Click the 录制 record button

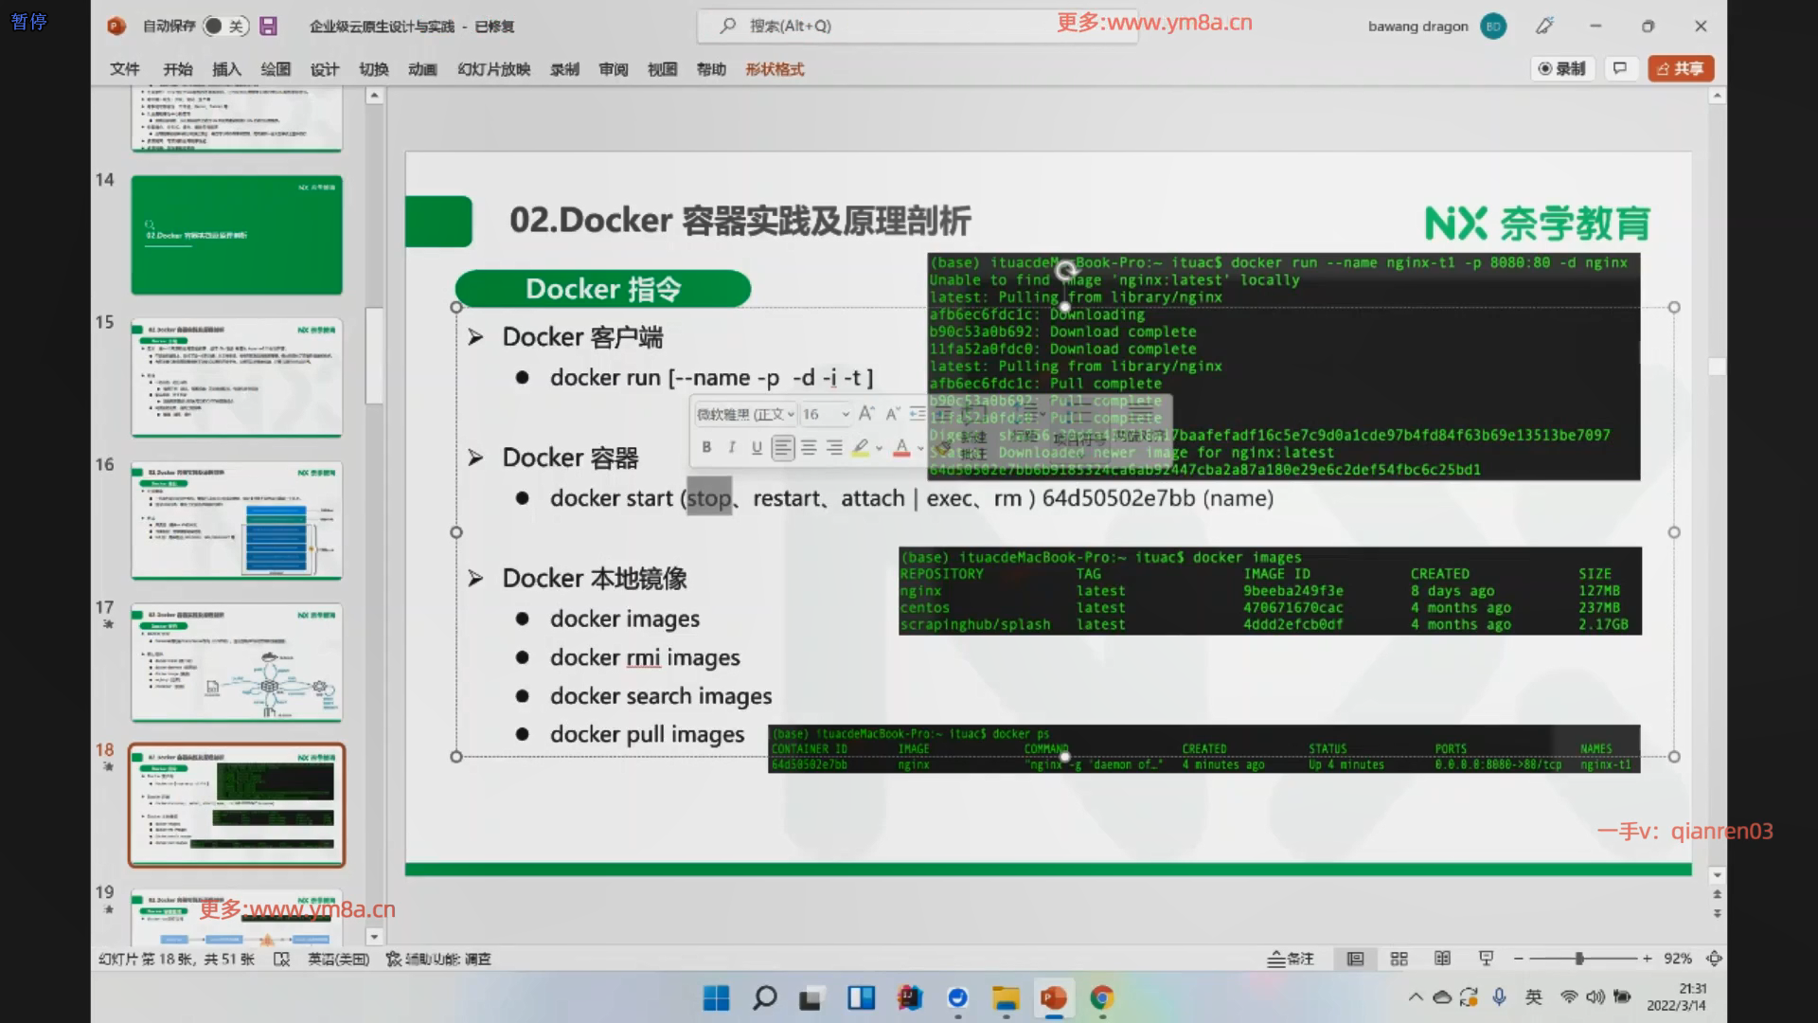(x=1562, y=68)
